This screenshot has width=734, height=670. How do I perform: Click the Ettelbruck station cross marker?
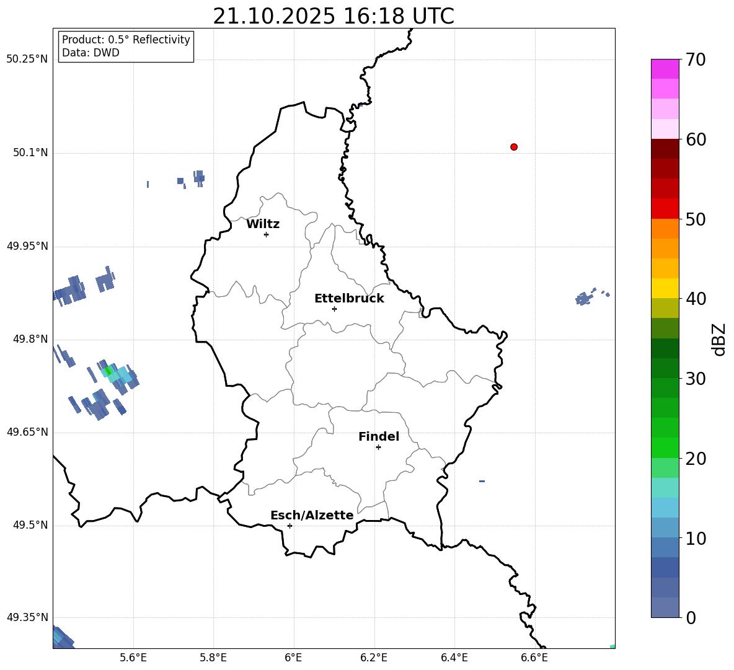[334, 309]
